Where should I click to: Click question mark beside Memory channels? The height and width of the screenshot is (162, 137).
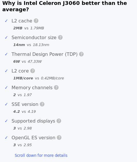click(56, 87)
